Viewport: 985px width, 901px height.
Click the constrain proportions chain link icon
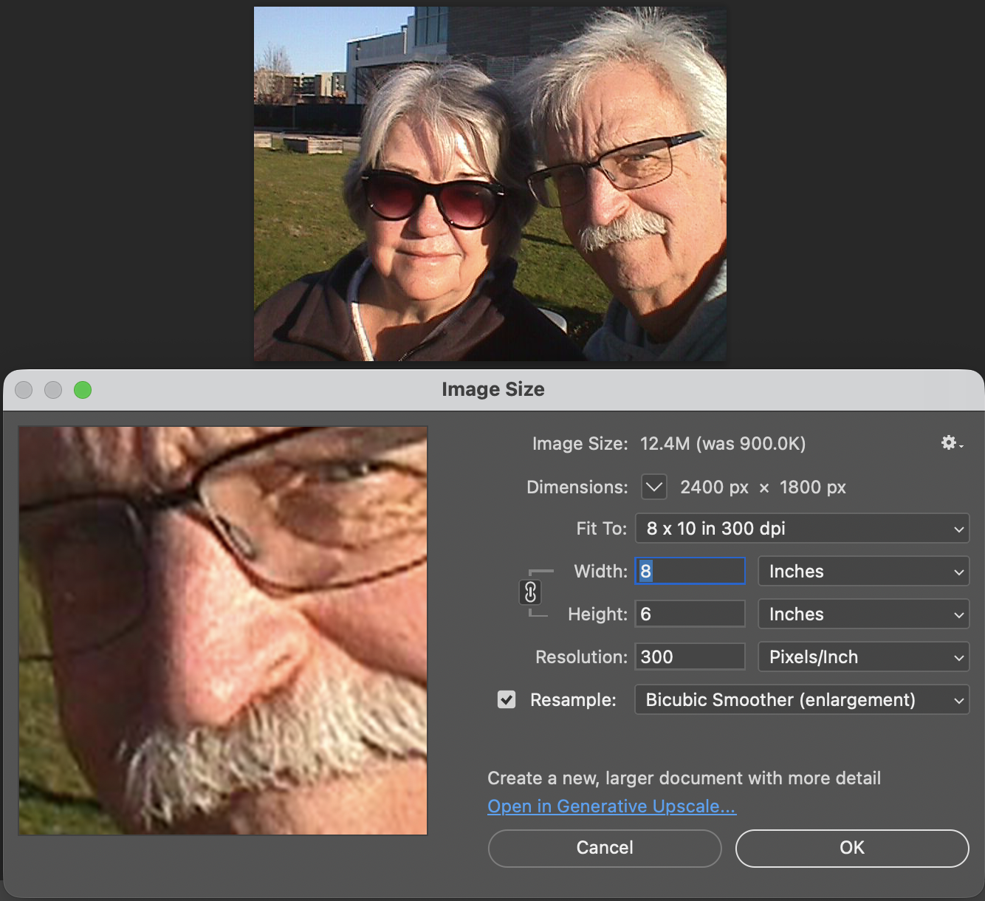pos(532,592)
